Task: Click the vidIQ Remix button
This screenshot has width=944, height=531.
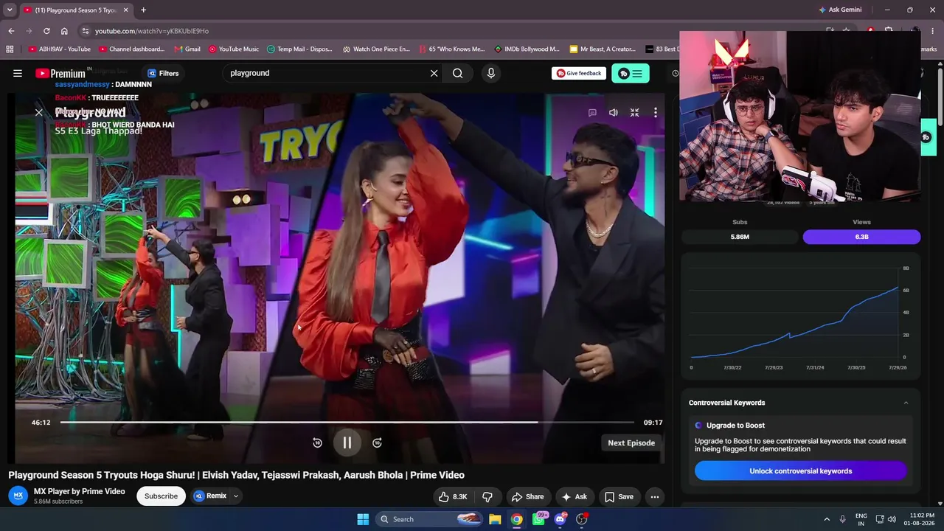Action: click(x=209, y=496)
